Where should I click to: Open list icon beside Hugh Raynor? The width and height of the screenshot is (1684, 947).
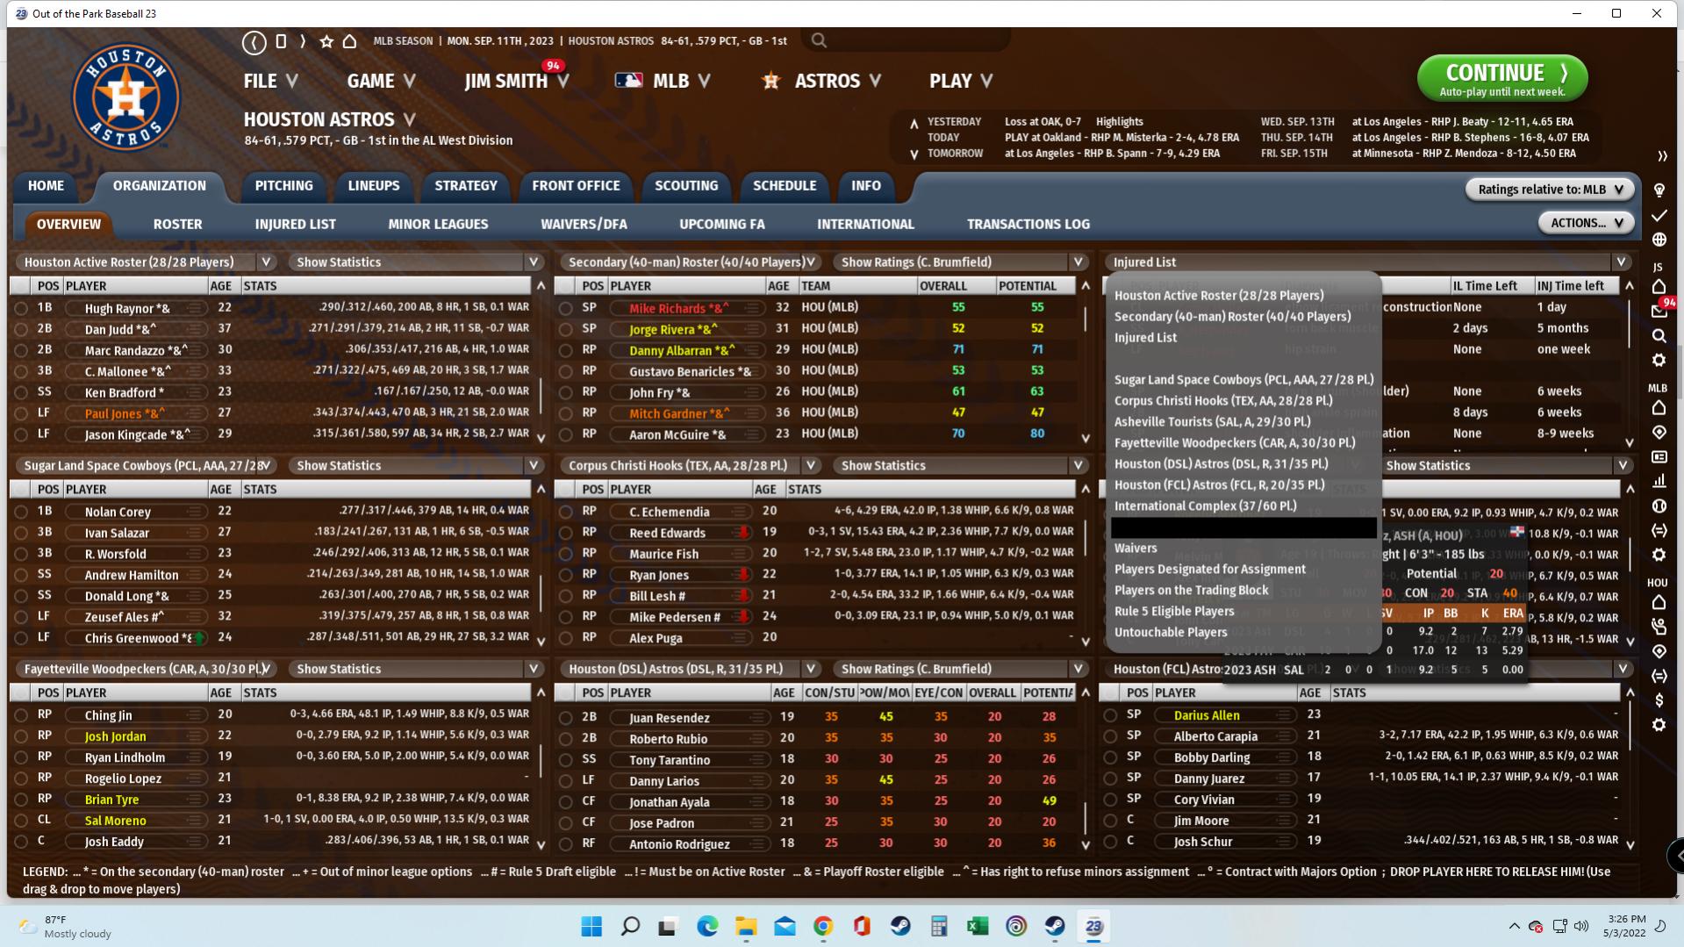pyautogui.click(x=195, y=308)
